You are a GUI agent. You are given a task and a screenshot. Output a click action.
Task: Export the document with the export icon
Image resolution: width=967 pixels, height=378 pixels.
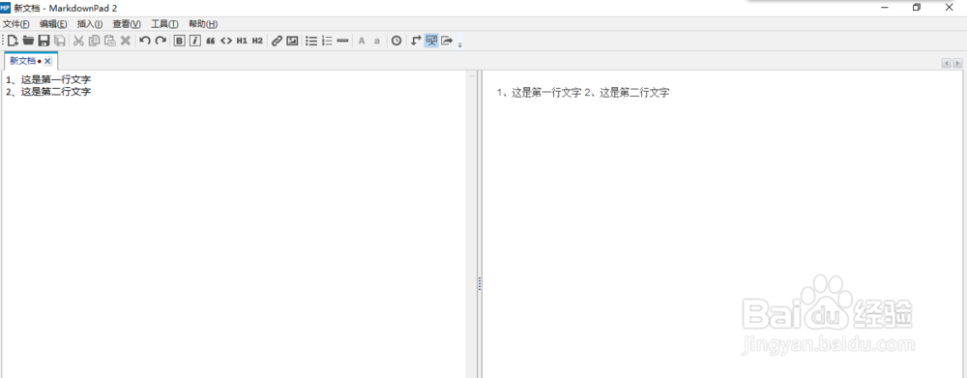[447, 41]
